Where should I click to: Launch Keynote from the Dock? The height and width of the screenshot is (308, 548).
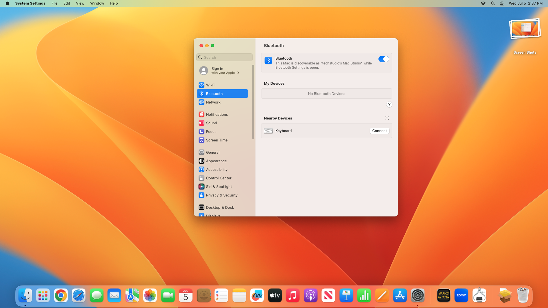346,295
